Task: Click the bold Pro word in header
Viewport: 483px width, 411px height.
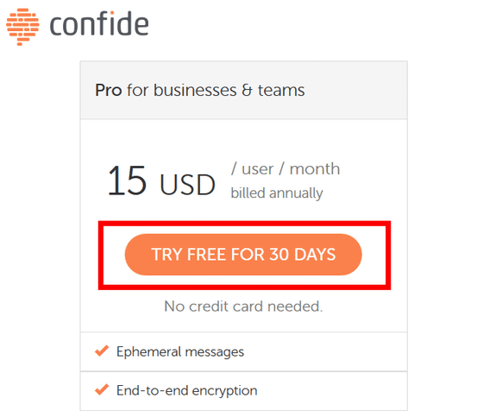Action: 109,91
